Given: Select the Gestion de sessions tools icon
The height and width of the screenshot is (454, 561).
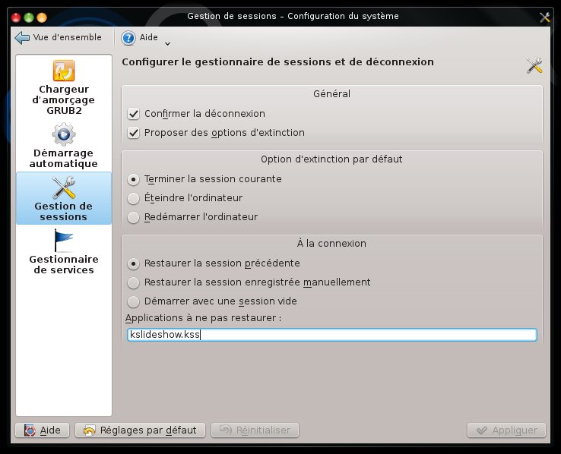Looking at the screenshot, I should click(x=64, y=188).
